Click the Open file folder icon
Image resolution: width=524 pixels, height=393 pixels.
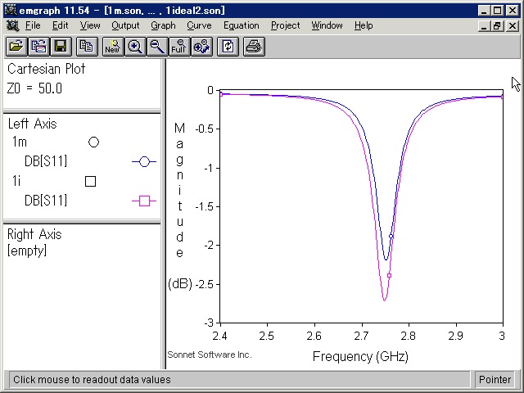click(x=16, y=47)
